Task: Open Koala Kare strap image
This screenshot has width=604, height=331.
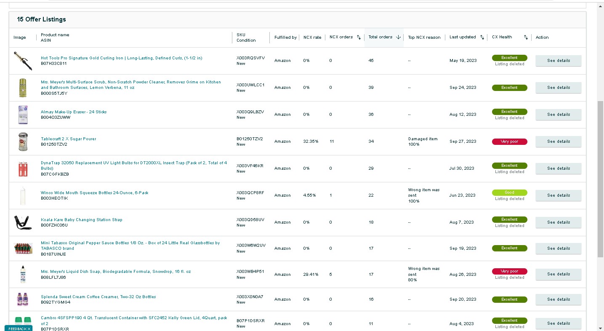Action: (23, 222)
